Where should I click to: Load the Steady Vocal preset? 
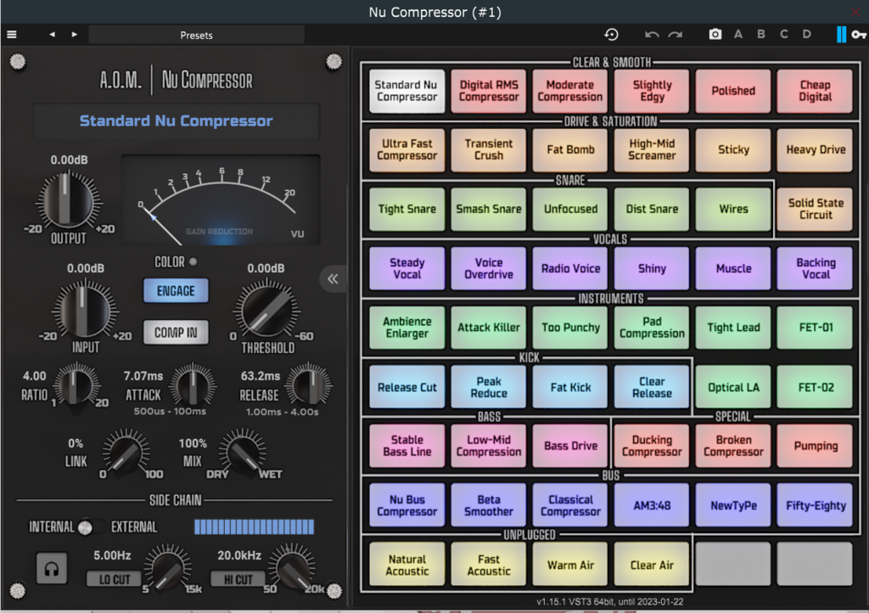pyautogui.click(x=406, y=268)
